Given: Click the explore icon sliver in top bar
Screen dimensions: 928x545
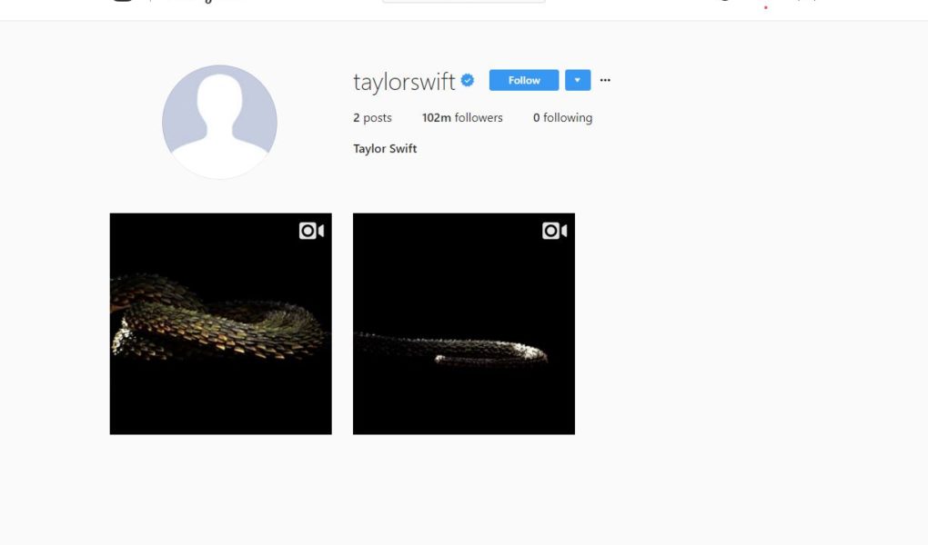Looking at the screenshot, I should 725,1.
